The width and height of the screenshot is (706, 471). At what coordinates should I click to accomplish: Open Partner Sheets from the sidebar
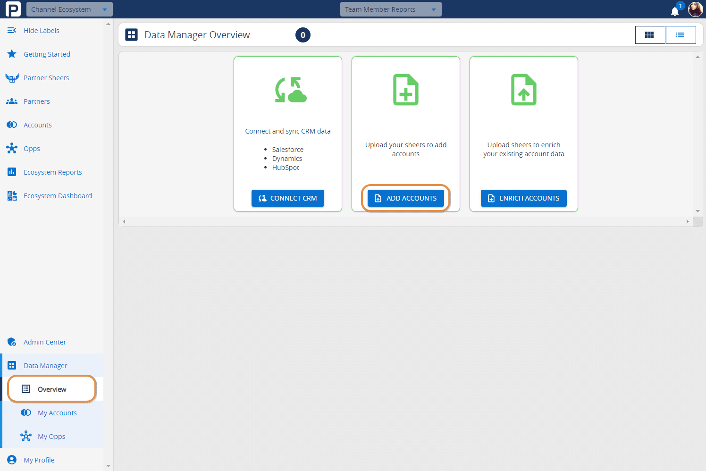coord(46,77)
